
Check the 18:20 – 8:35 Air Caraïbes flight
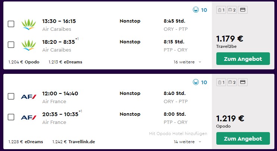tap(11, 45)
